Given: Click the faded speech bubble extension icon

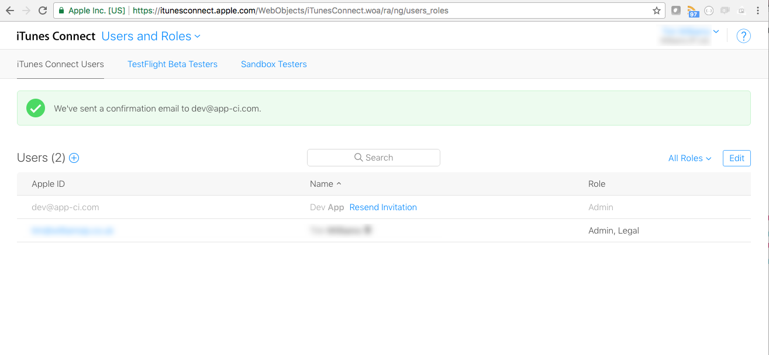Looking at the screenshot, I should pyautogui.click(x=726, y=11).
